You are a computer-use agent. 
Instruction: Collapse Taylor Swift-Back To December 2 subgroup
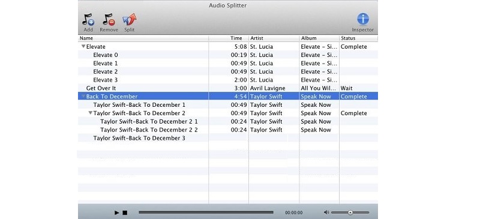(91, 113)
